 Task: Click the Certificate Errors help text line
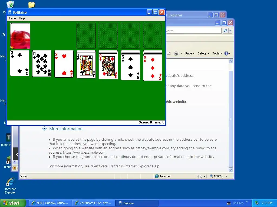[x=104, y=166]
